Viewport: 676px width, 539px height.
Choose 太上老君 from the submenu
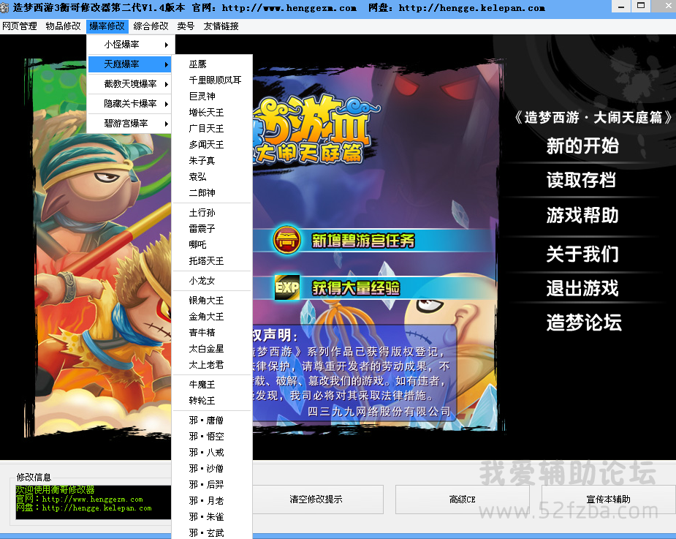[x=212, y=365]
